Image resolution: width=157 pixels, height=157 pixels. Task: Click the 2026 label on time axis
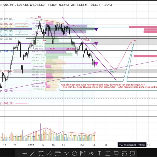[31, 145]
